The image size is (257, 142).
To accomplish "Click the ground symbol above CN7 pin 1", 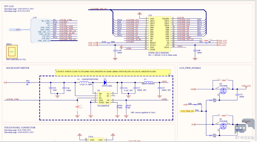I will (x=139, y=13).
